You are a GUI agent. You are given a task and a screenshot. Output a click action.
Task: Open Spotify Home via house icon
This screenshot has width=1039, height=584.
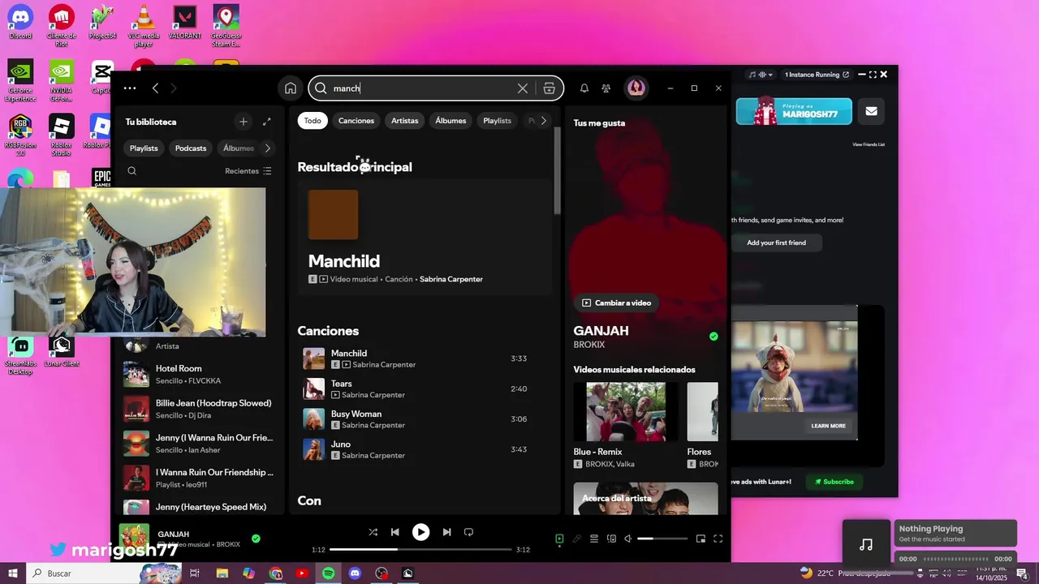pyautogui.click(x=291, y=88)
